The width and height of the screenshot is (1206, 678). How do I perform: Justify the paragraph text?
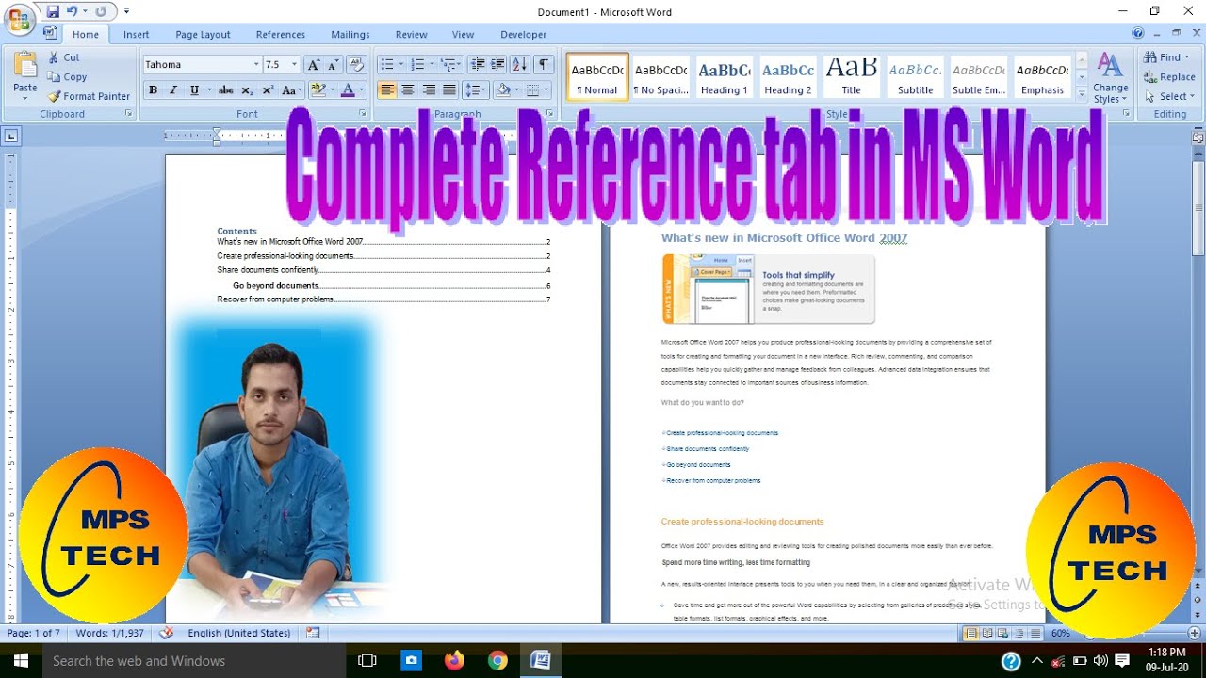click(449, 90)
